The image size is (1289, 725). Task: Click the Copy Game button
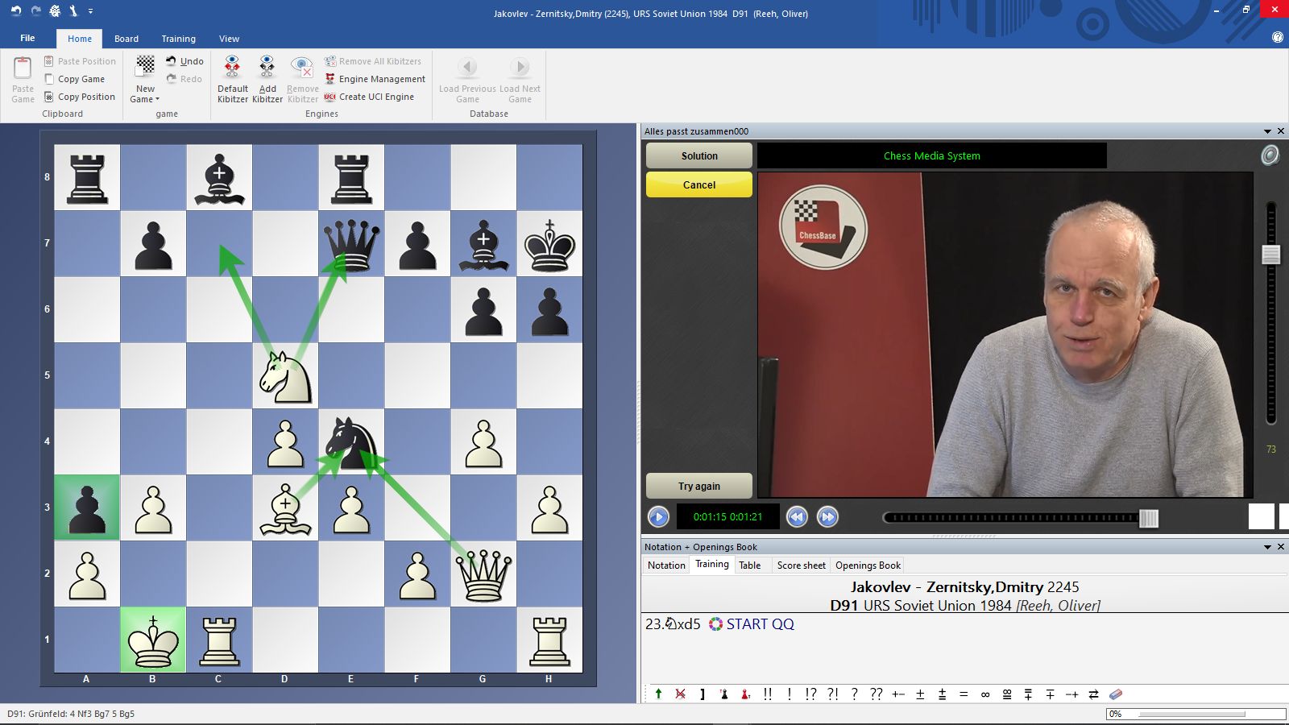click(75, 79)
